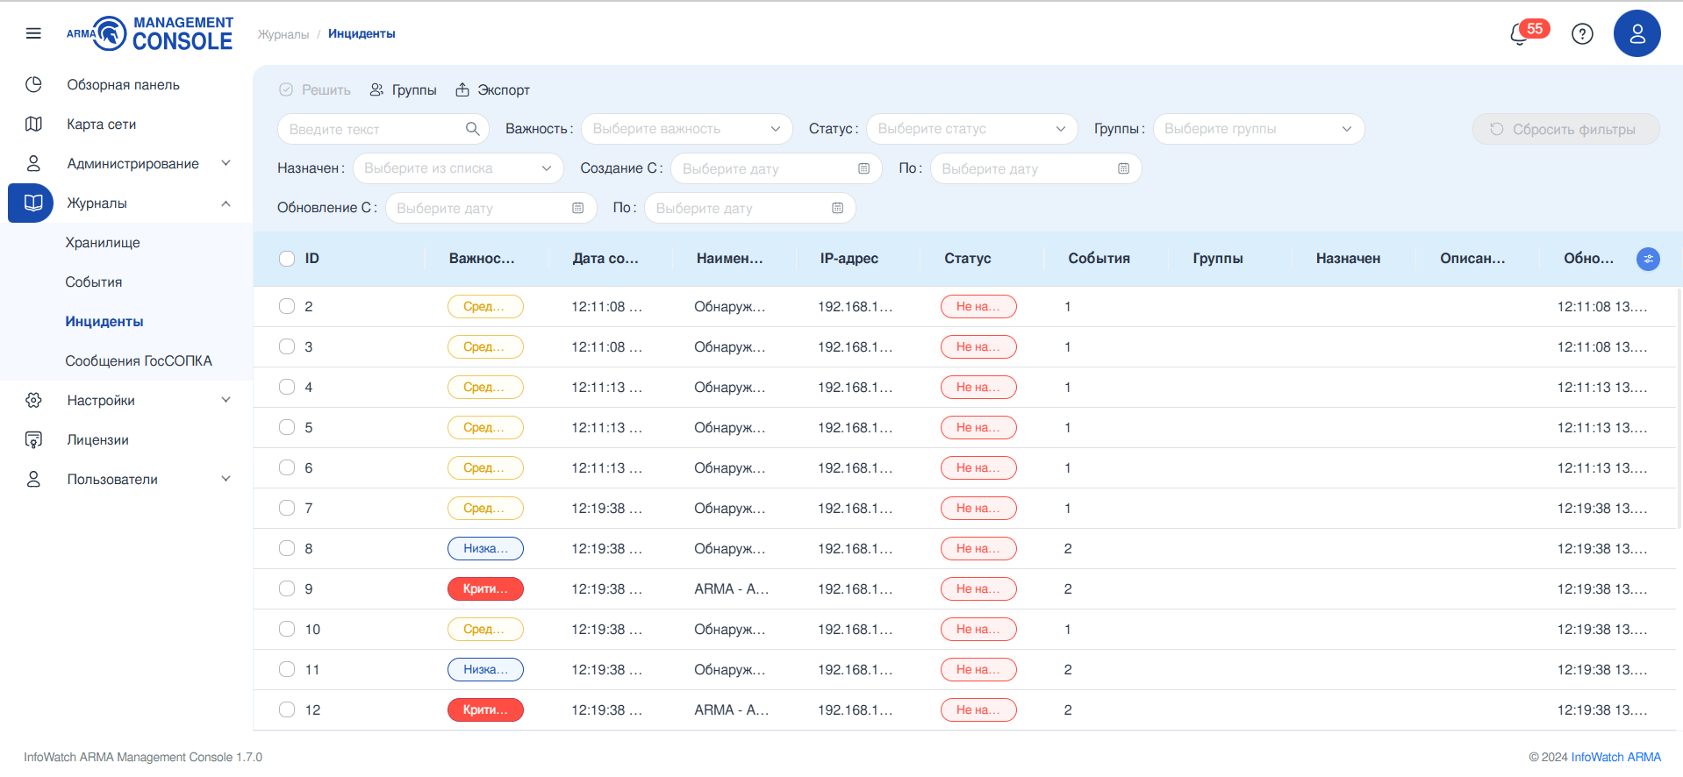Open the Статус dropdown filter
1683x777 pixels.
(971, 129)
